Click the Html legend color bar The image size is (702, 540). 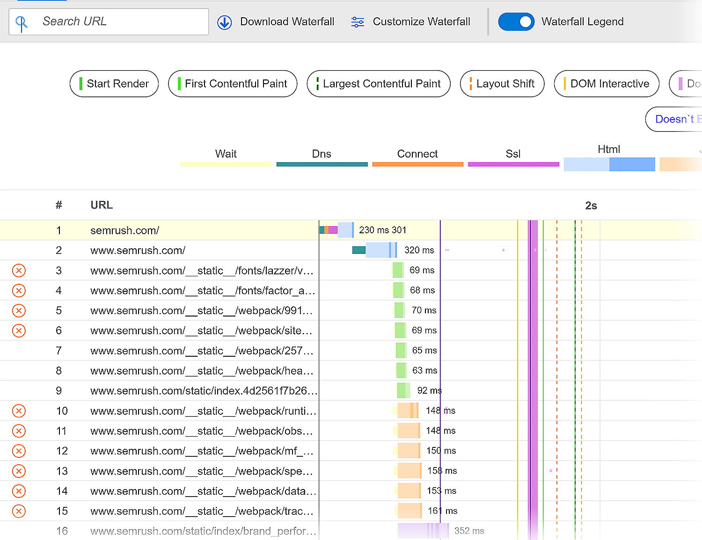pyautogui.click(x=609, y=164)
